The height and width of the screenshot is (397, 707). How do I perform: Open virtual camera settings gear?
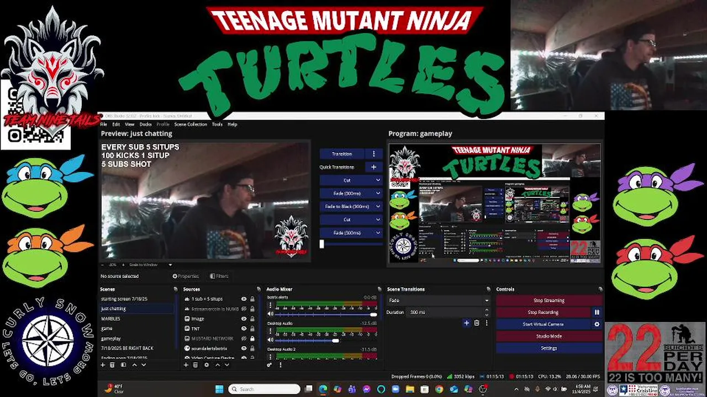pos(597,324)
